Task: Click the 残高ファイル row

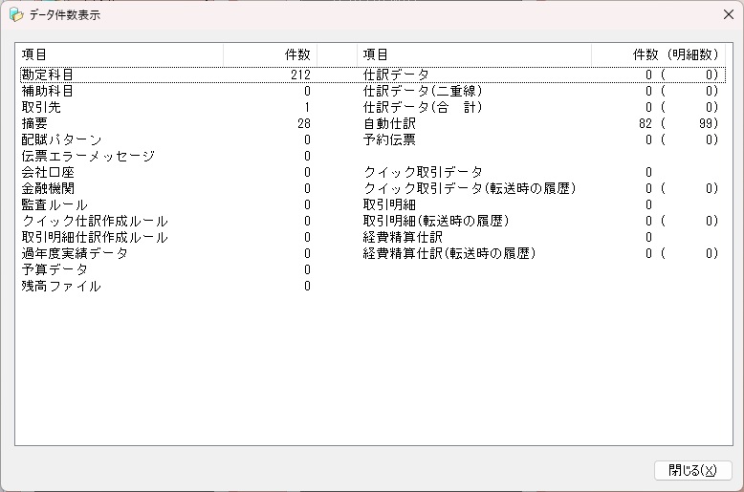Action: point(61,286)
